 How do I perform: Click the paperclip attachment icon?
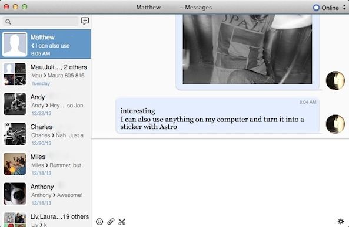point(111,222)
